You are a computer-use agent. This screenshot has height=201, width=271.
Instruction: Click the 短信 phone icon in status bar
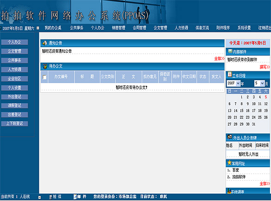pyautogui.click(x=50, y=197)
